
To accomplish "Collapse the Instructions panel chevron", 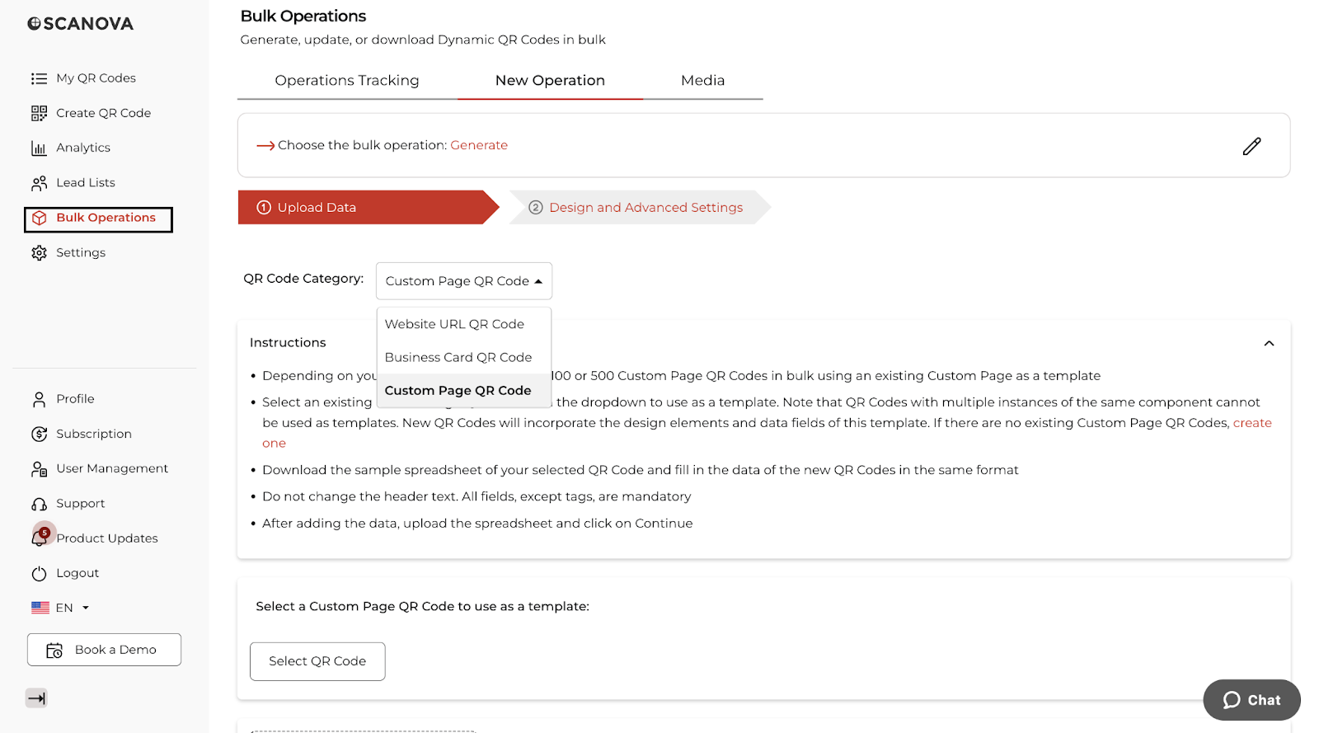I will click(1269, 343).
